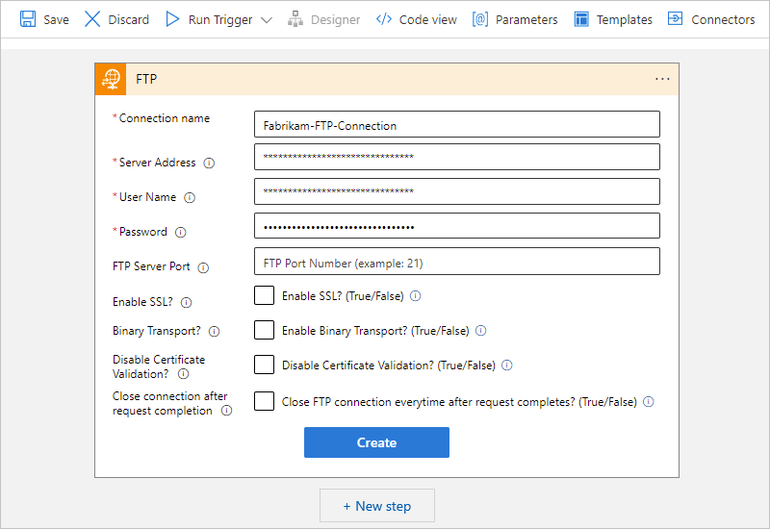Viewport: 770px width, 529px height.
Task: Open Templates from the toolbar
Action: pyautogui.click(x=612, y=19)
